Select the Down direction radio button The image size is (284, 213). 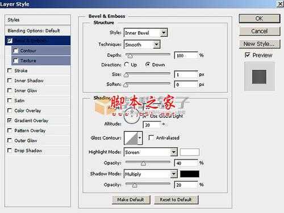coord(148,65)
